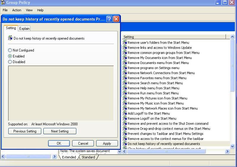Select the Not Configured radio button
Viewport: 237px width, 167px height.
click(10, 50)
